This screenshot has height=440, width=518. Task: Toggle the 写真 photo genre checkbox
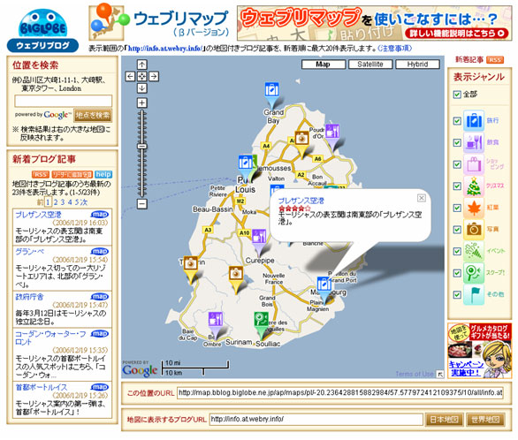457,230
